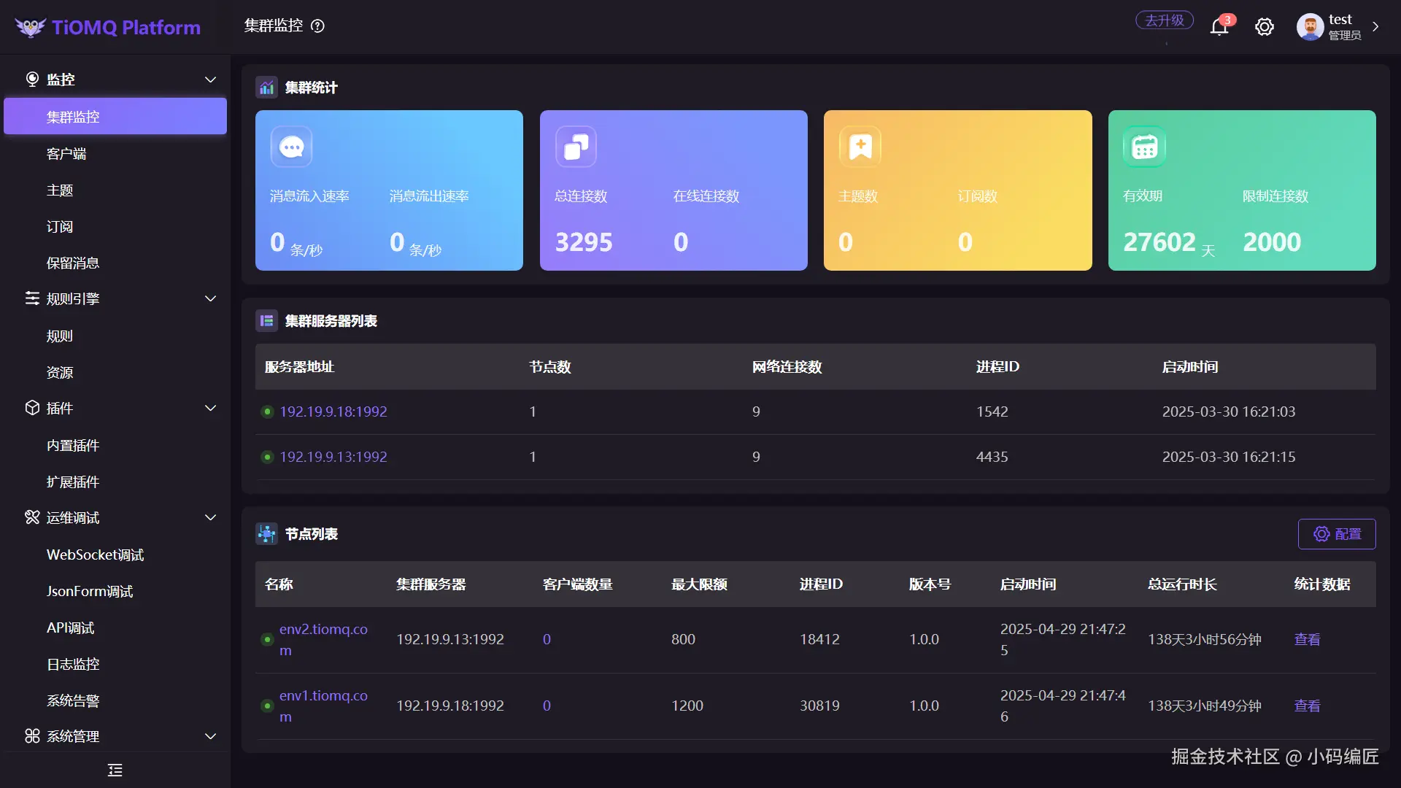Click the TiOMQ Platform owl logo
1401x788 pixels.
(31, 28)
